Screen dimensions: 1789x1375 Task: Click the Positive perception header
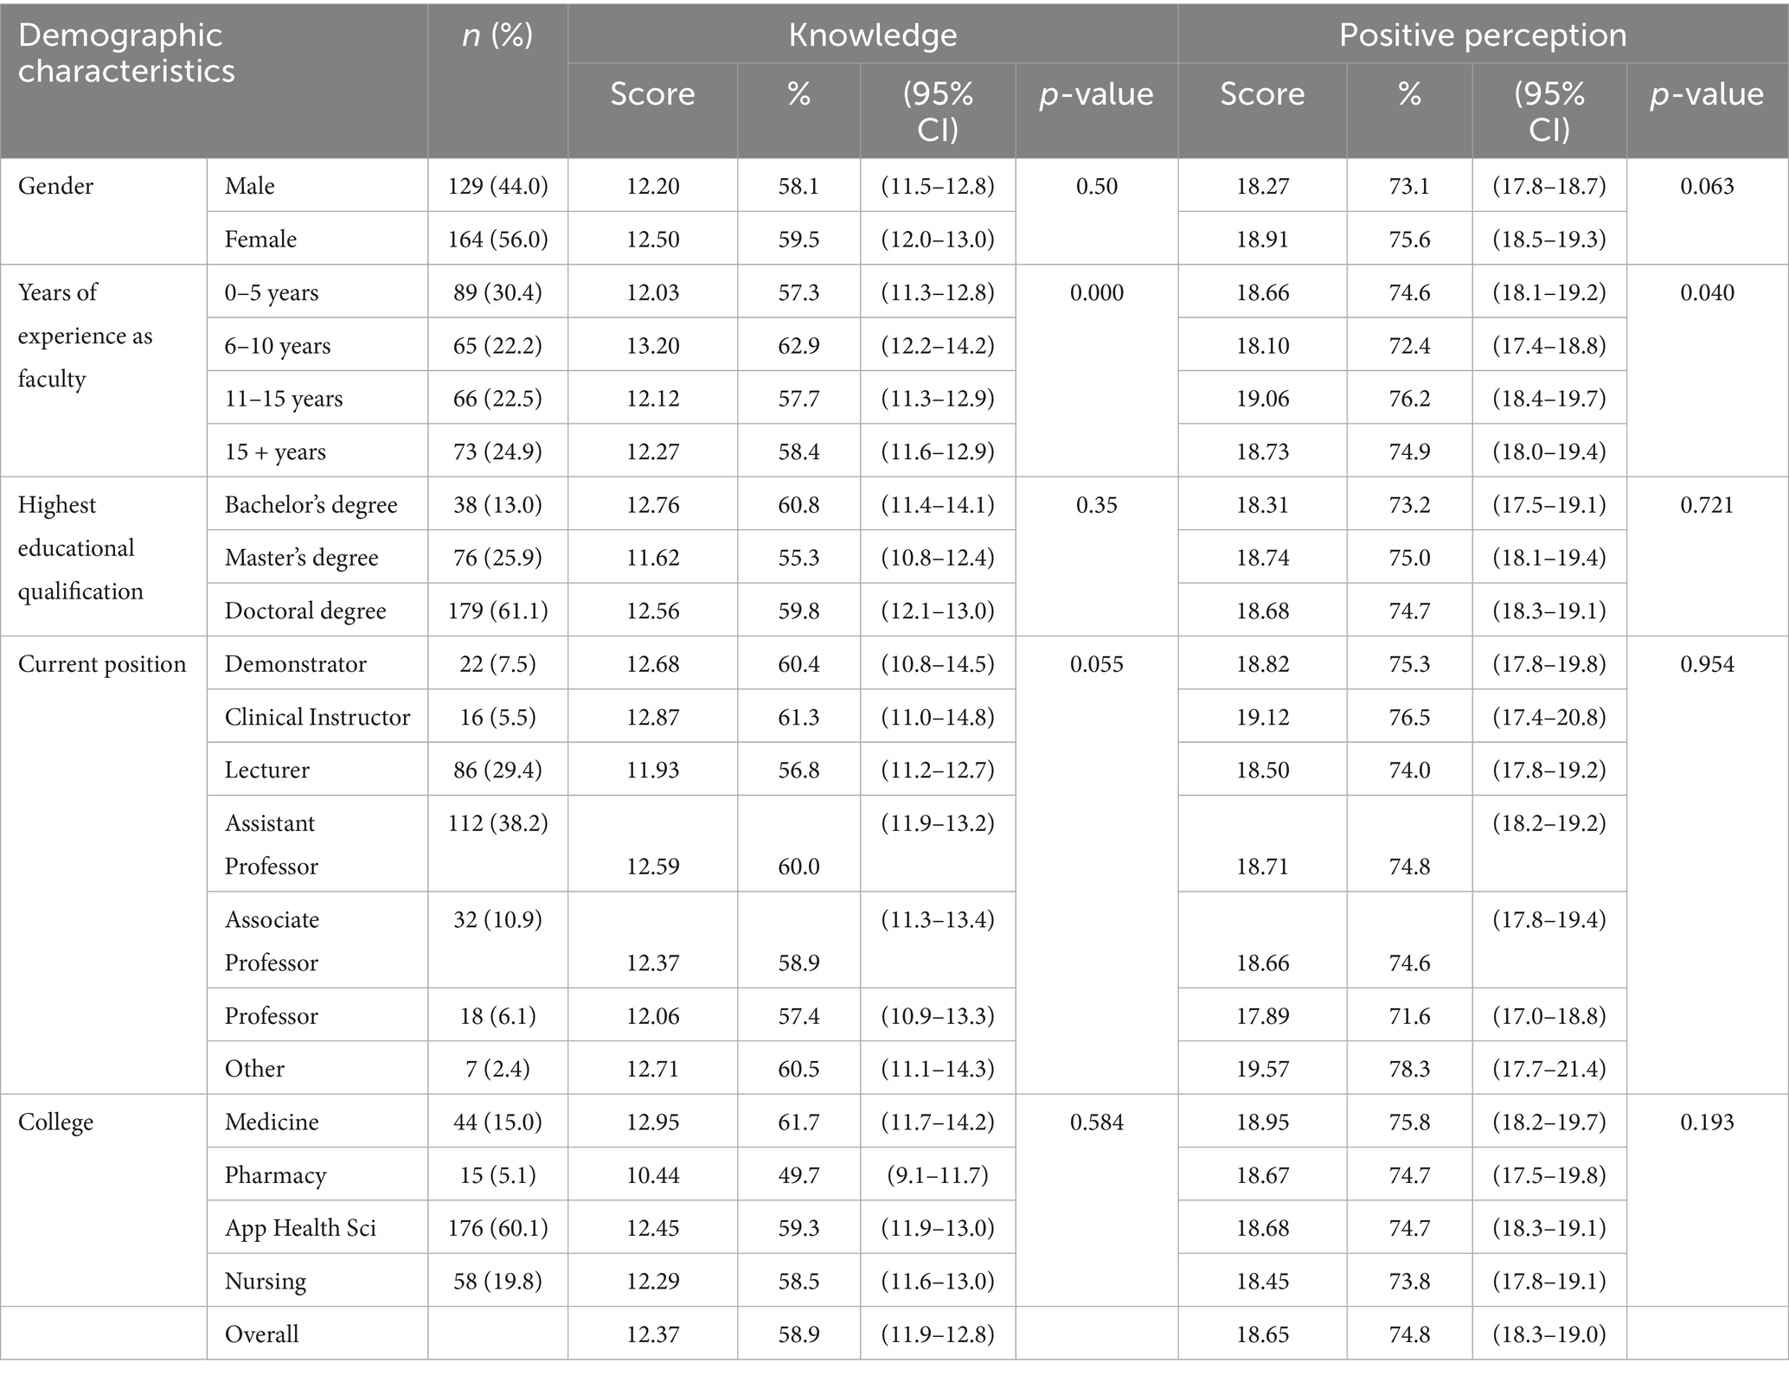pos(1482,35)
